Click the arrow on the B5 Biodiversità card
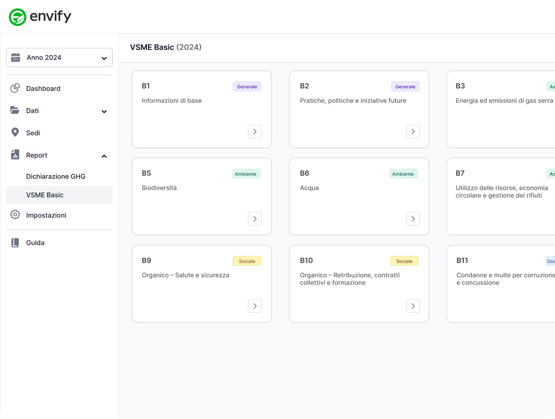 click(x=255, y=219)
